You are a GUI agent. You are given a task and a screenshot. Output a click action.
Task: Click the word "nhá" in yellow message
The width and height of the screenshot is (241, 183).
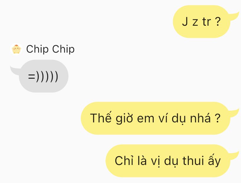pyautogui.click(x=200, y=118)
